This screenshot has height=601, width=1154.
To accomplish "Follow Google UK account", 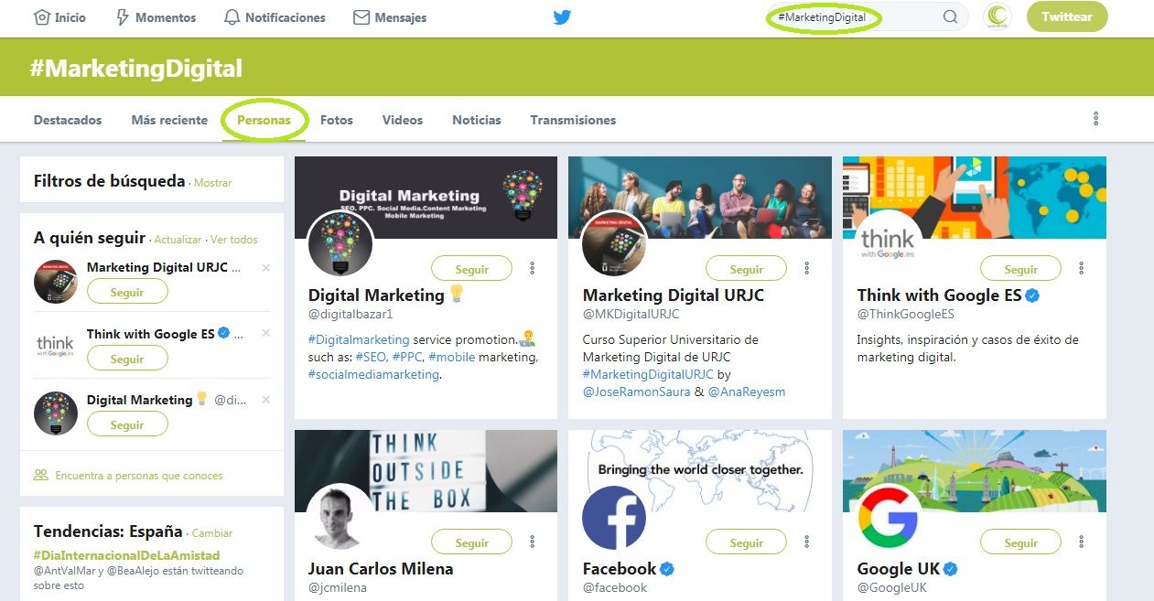I will 1020,542.
